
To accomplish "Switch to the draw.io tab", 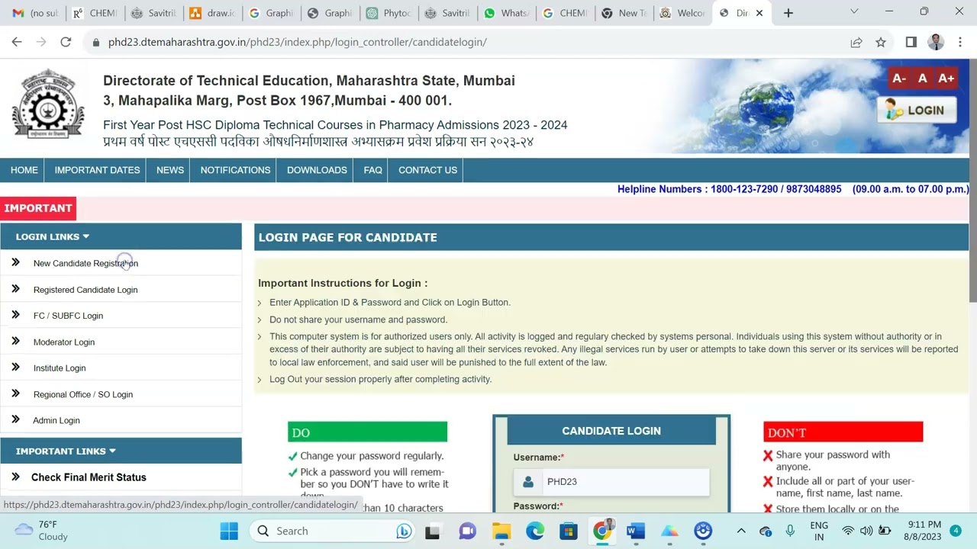I will coord(213,13).
